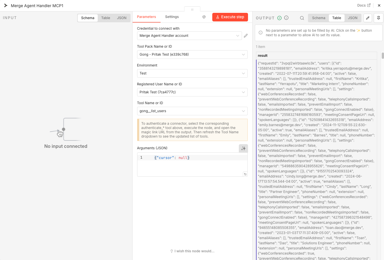Open the Credential to connect with dropdown
Viewport: 384px width, 260px height.
click(x=189, y=36)
